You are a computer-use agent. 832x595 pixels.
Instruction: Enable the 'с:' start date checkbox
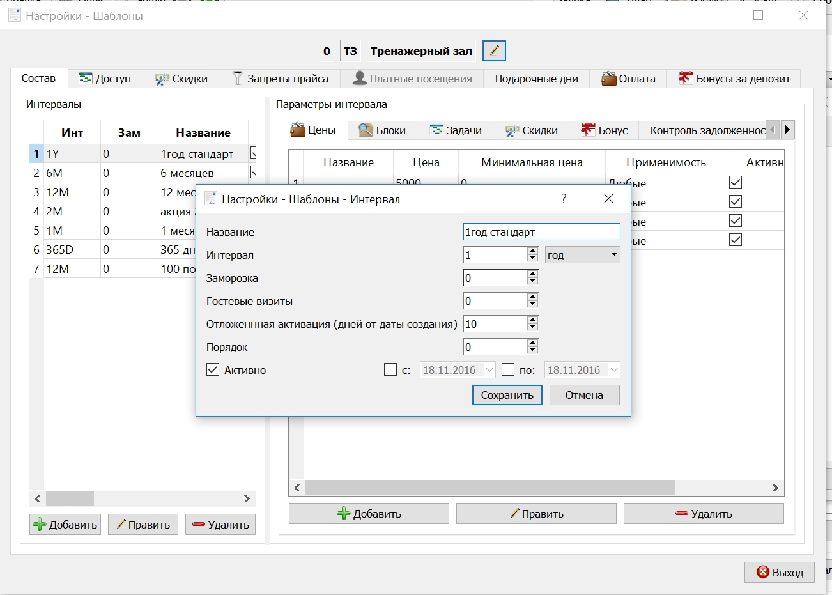[390, 369]
